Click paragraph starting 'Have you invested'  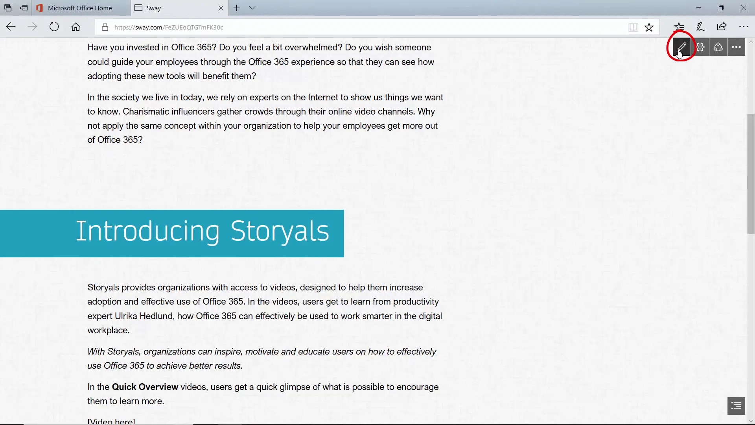click(261, 62)
